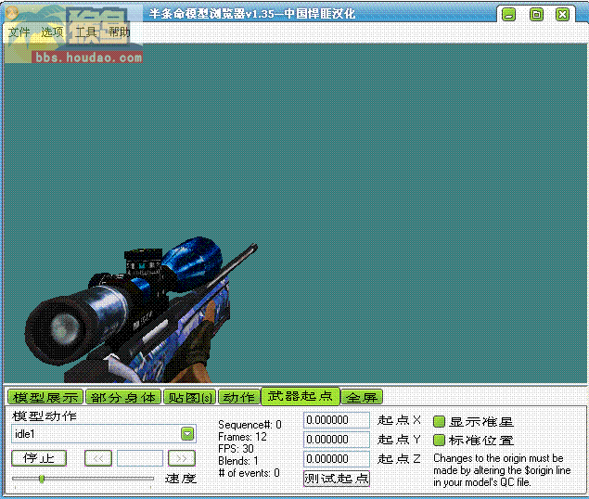The width and height of the screenshot is (589, 499).
Task: Click the app icon in the title bar
Action: (x=12, y=13)
